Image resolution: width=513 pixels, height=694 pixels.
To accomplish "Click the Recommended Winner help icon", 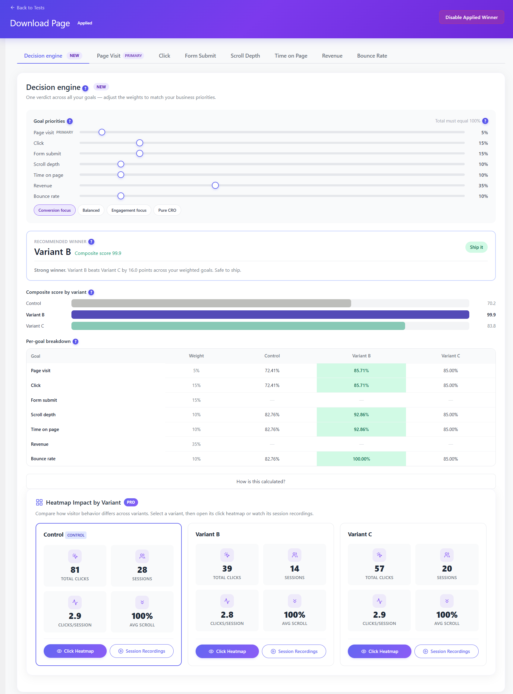I will coord(91,242).
